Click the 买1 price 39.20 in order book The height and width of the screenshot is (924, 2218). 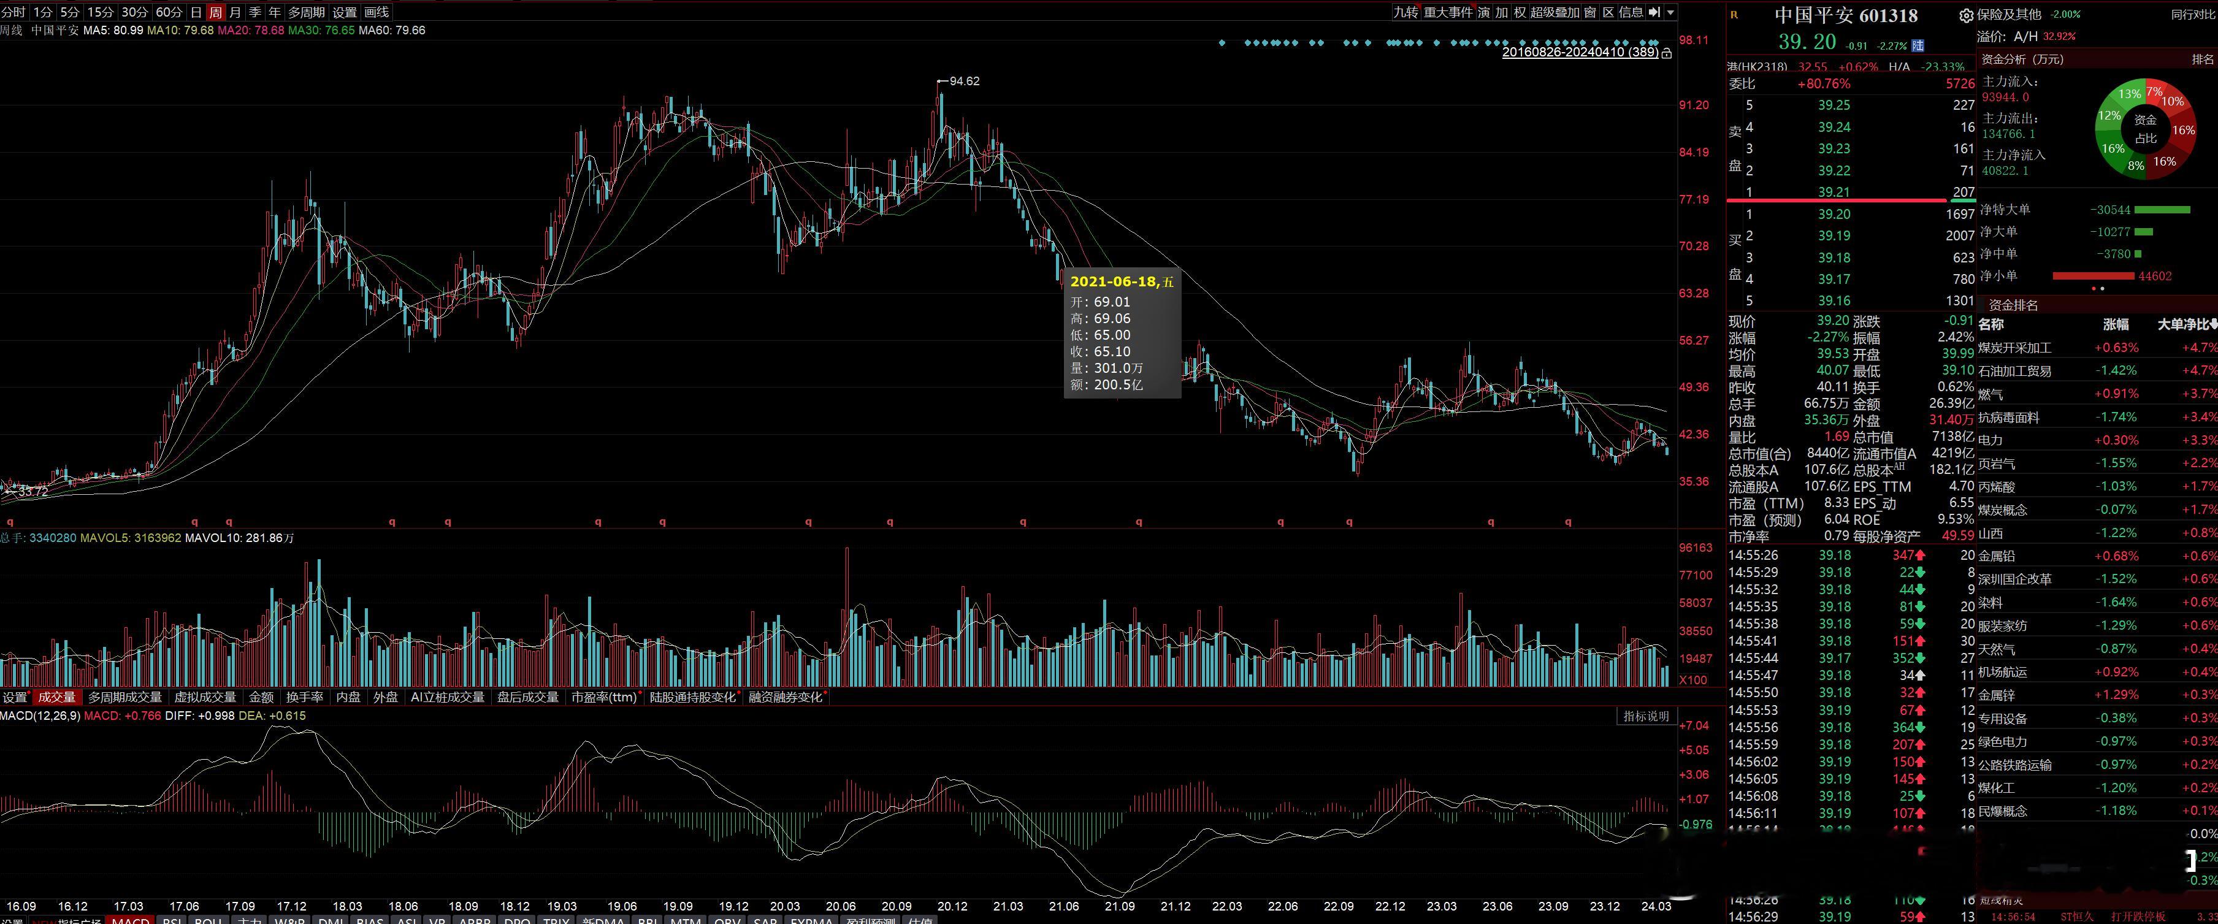tap(1834, 213)
